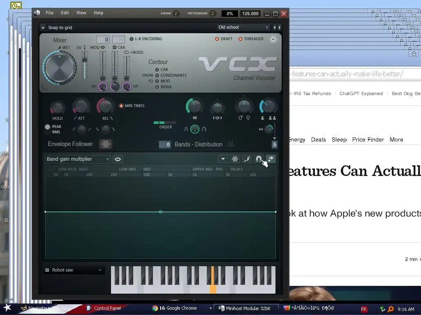Click the SG sidechain gain slider
421x315 pixels.
85,64
